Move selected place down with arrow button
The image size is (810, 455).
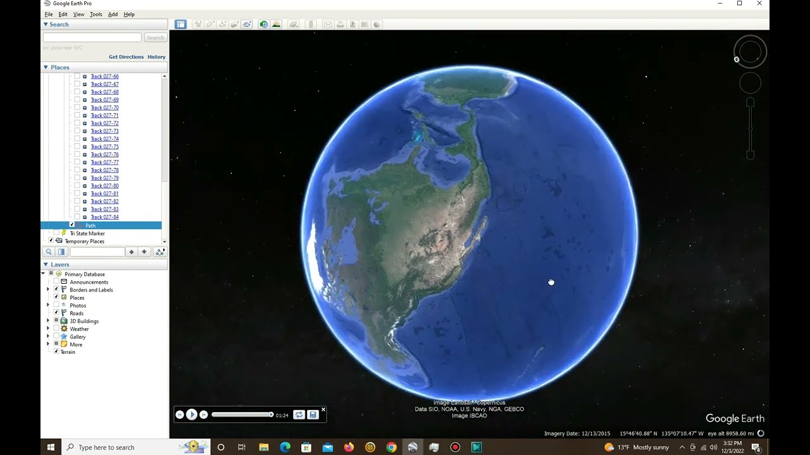144,252
